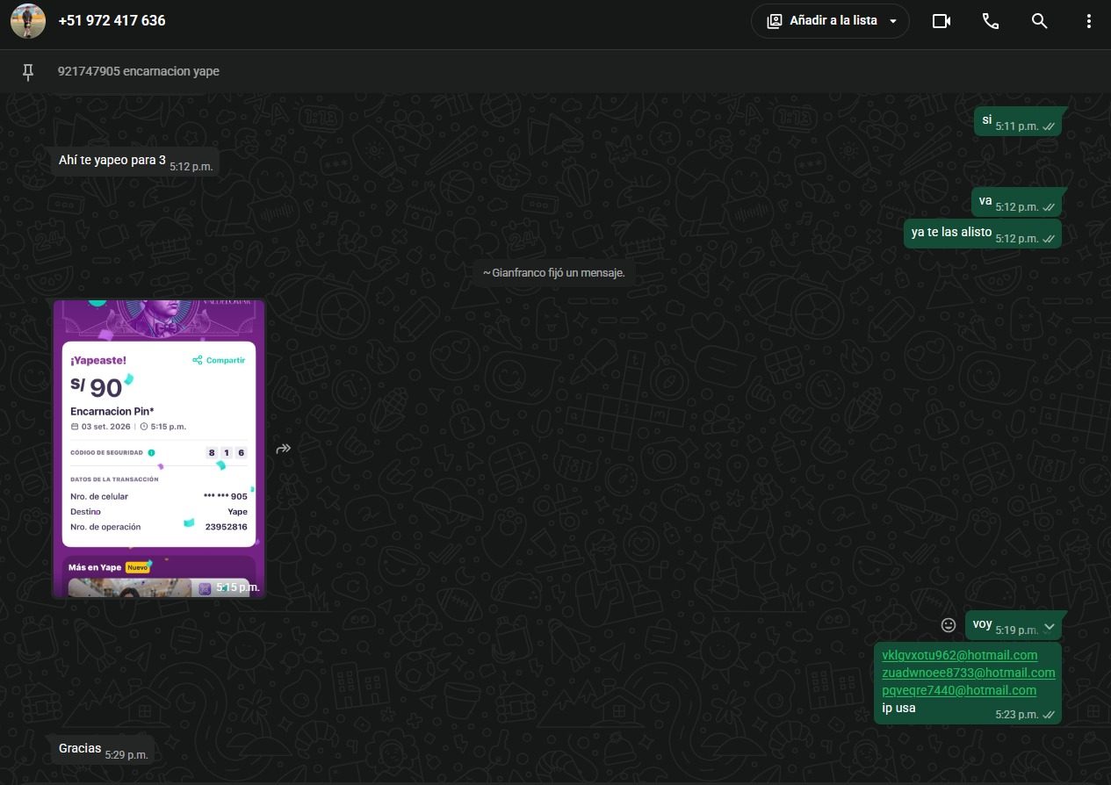
Task: Open the contact's profile picture
Action: click(x=28, y=21)
